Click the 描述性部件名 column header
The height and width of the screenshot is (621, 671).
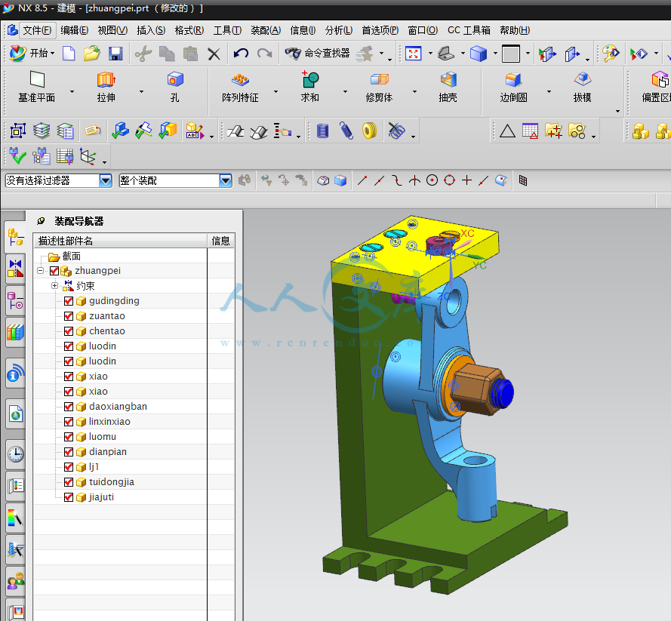(x=121, y=241)
